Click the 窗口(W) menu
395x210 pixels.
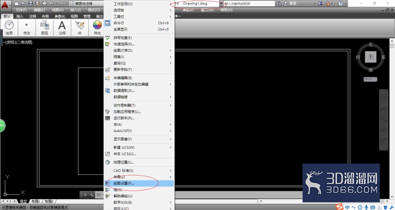pyautogui.click(x=207, y=10)
